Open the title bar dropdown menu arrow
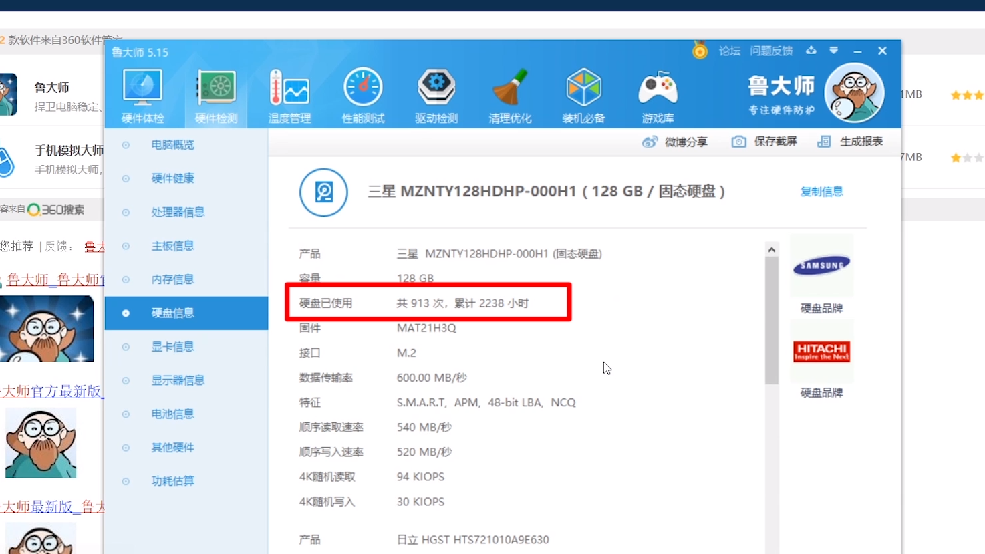Viewport: 985px width, 554px height. (833, 50)
